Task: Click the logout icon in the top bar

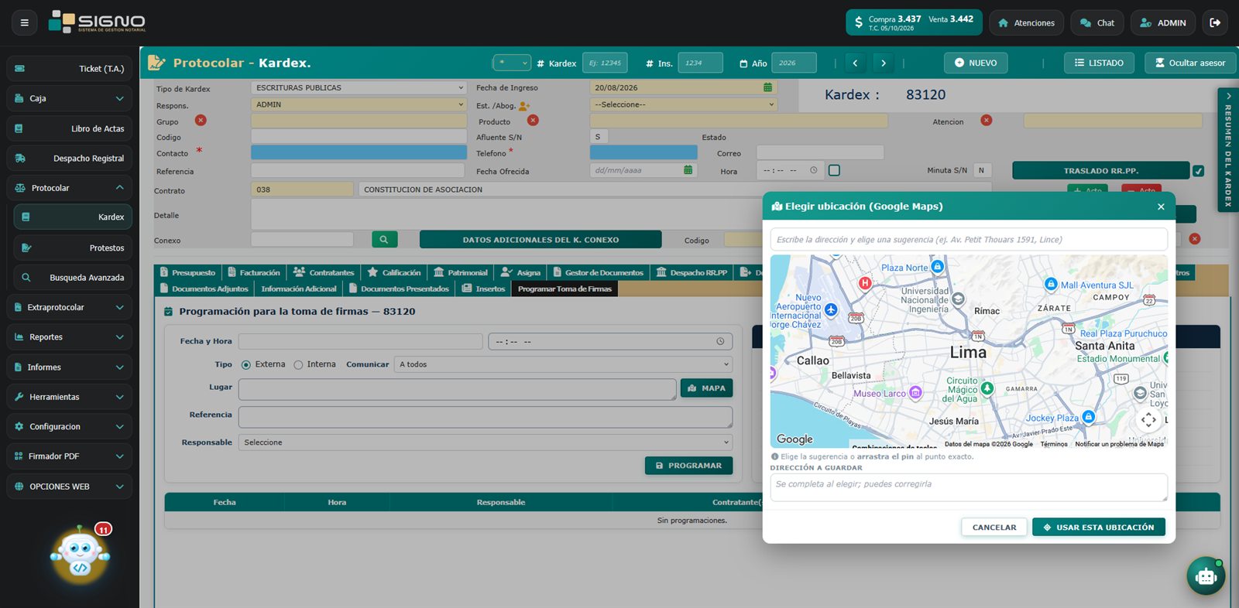Action: (x=1215, y=22)
